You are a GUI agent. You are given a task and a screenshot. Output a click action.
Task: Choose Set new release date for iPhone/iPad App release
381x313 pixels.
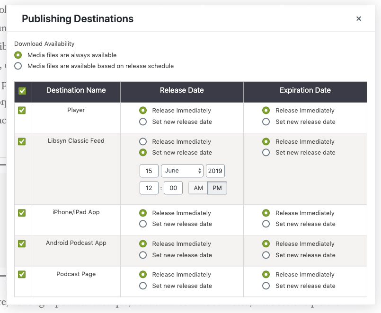[143, 224]
